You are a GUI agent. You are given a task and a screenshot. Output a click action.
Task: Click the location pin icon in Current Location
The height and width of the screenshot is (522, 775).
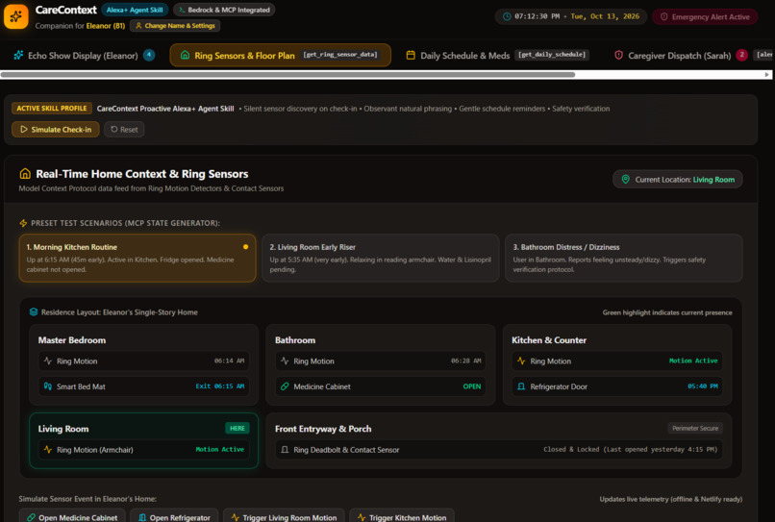(x=625, y=179)
